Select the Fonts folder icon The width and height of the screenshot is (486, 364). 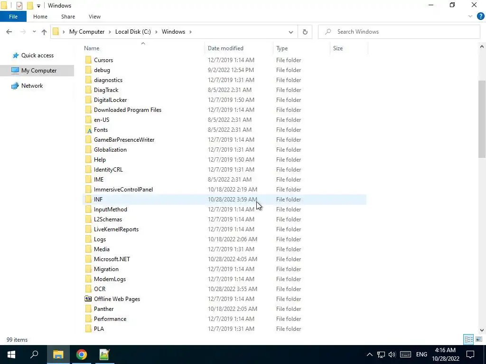(x=88, y=130)
